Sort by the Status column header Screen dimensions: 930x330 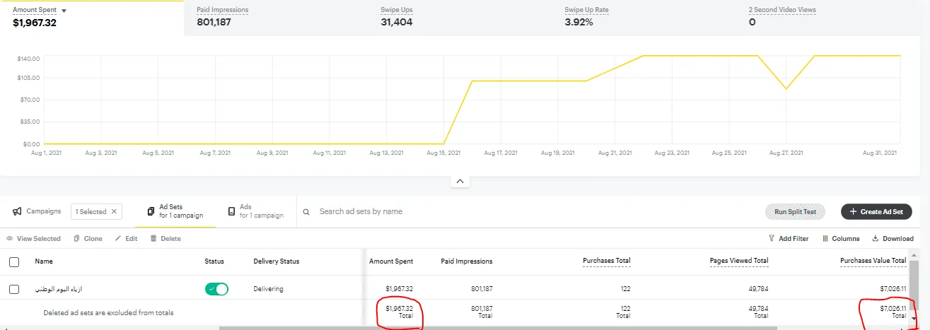click(x=214, y=261)
